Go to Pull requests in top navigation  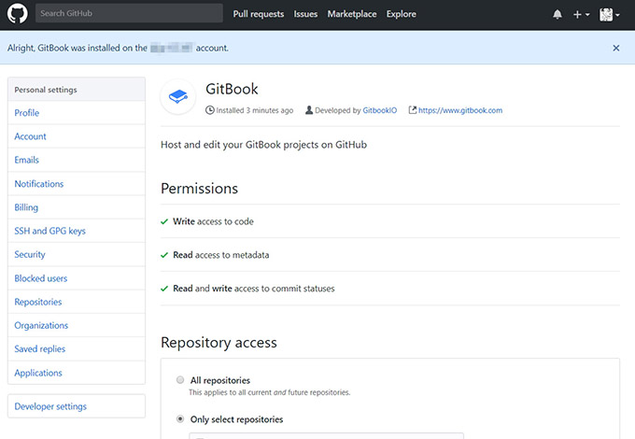click(x=259, y=14)
